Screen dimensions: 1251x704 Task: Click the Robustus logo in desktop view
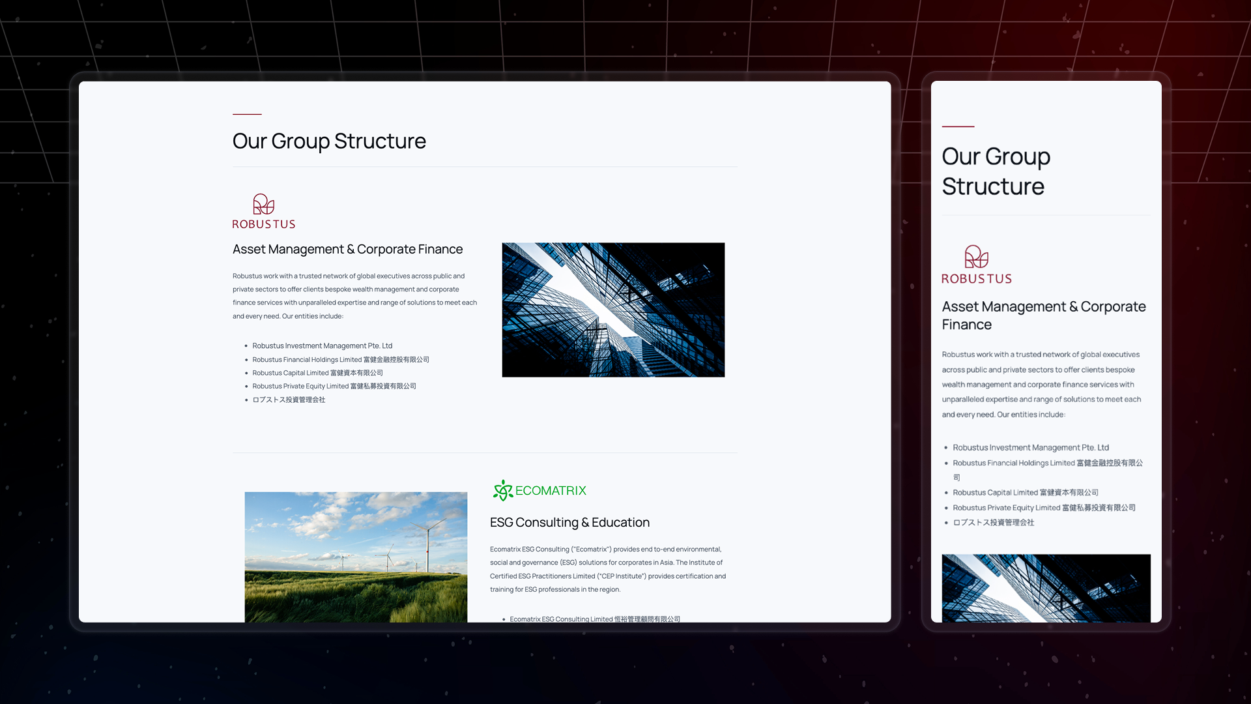click(264, 211)
